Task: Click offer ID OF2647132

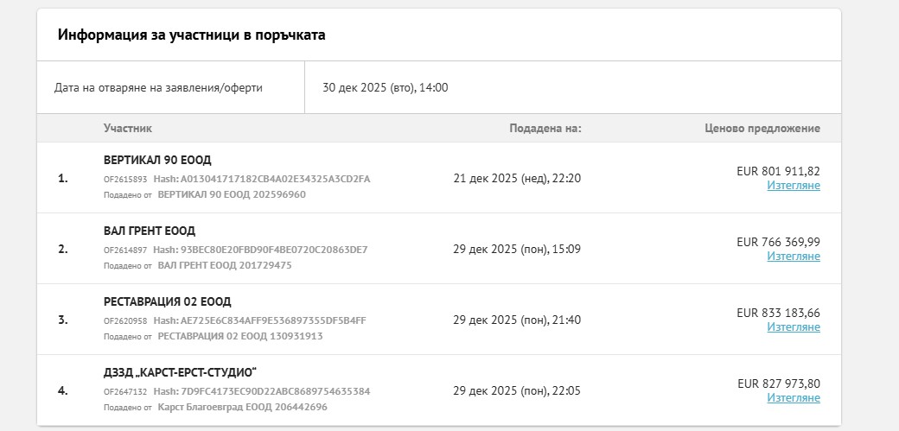Action: tap(126, 392)
